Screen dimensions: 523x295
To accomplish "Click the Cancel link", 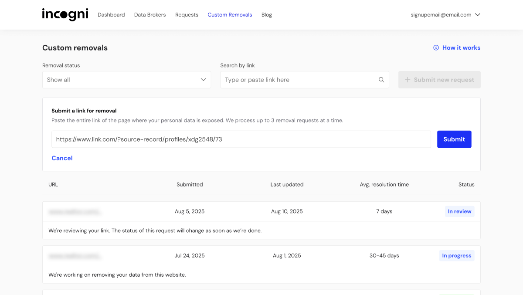I will pyautogui.click(x=62, y=158).
